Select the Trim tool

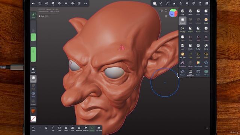[190, 38]
